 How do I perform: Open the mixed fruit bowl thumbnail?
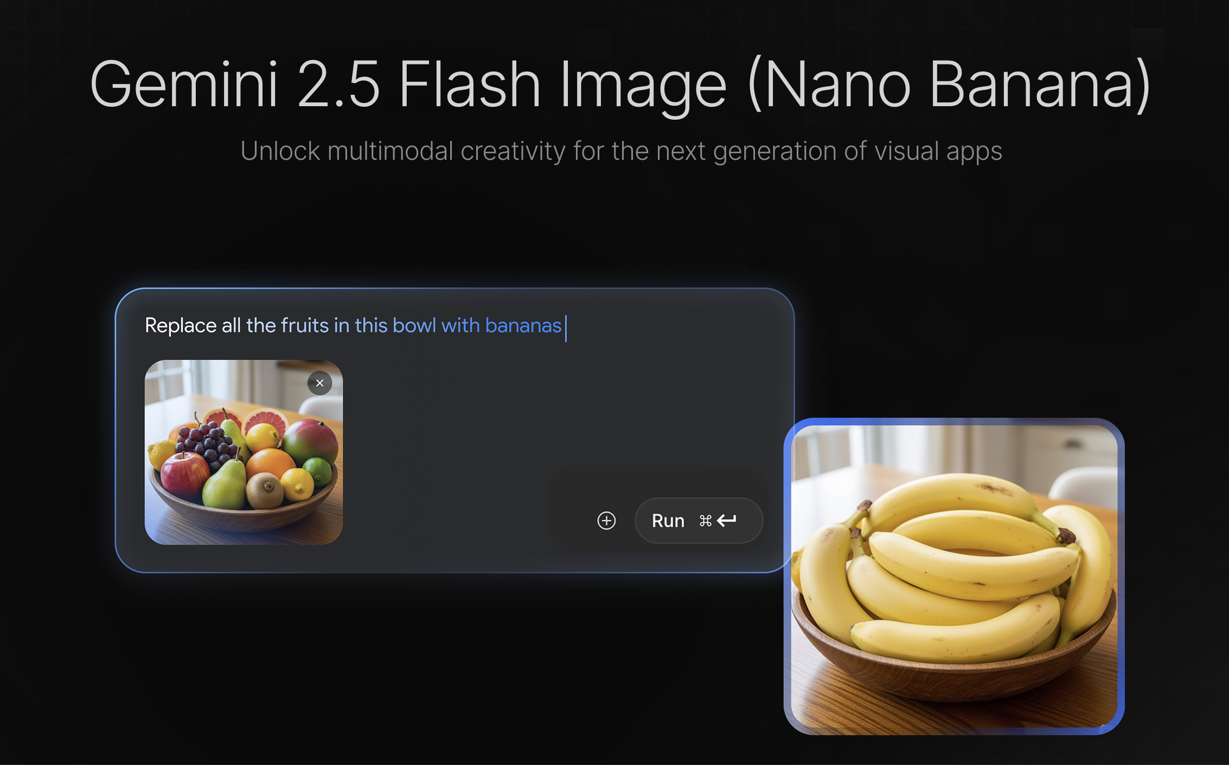[244, 452]
